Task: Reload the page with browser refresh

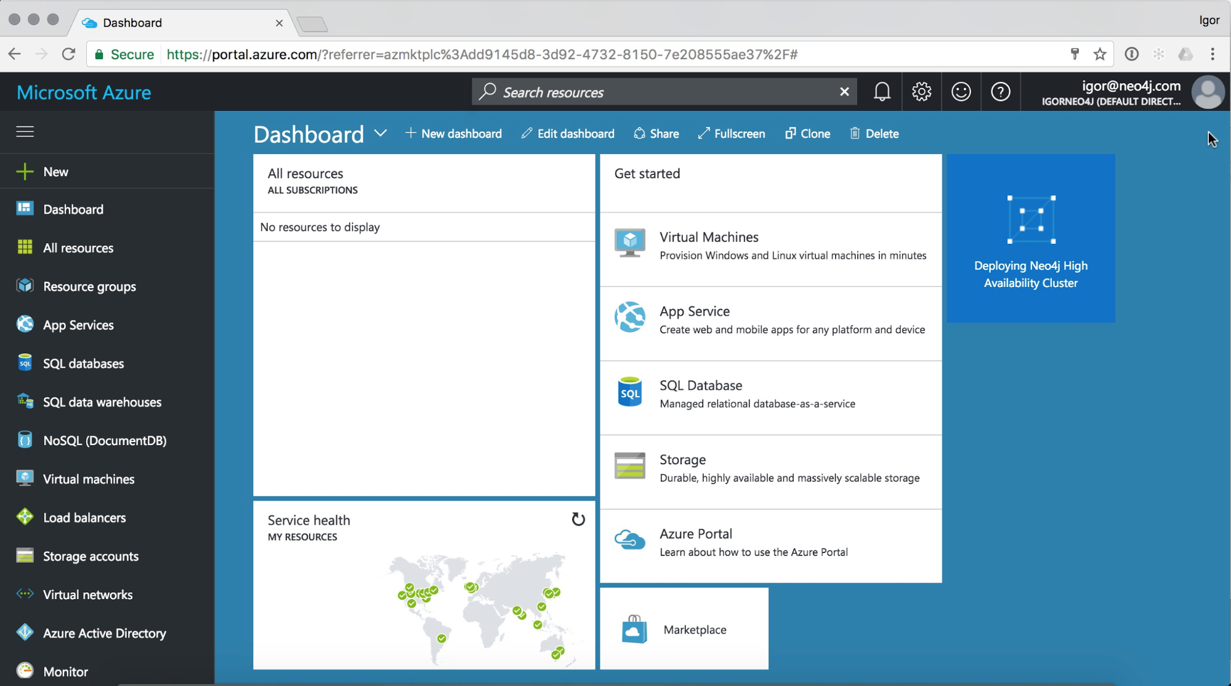Action: coord(68,54)
